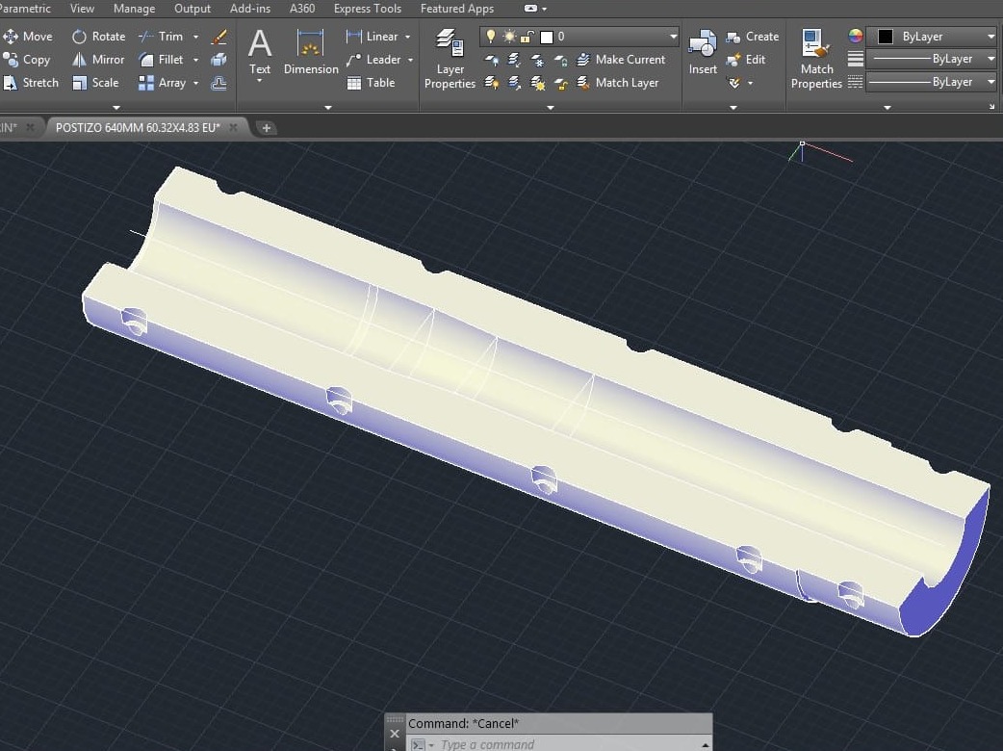Click the Layer Unlock icon

point(560,83)
